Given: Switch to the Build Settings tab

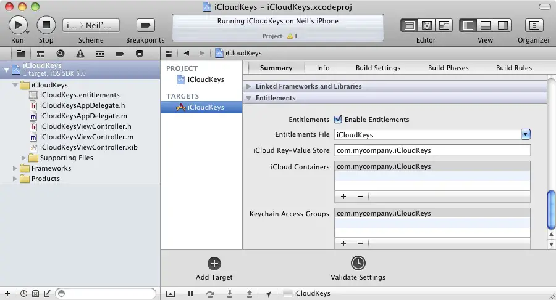Looking at the screenshot, I should pos(377,68).
